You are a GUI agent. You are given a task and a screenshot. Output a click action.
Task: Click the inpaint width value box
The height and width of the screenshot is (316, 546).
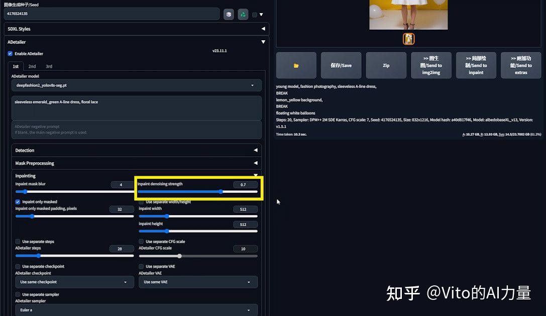pyautogui.click(x=245, y=209)
